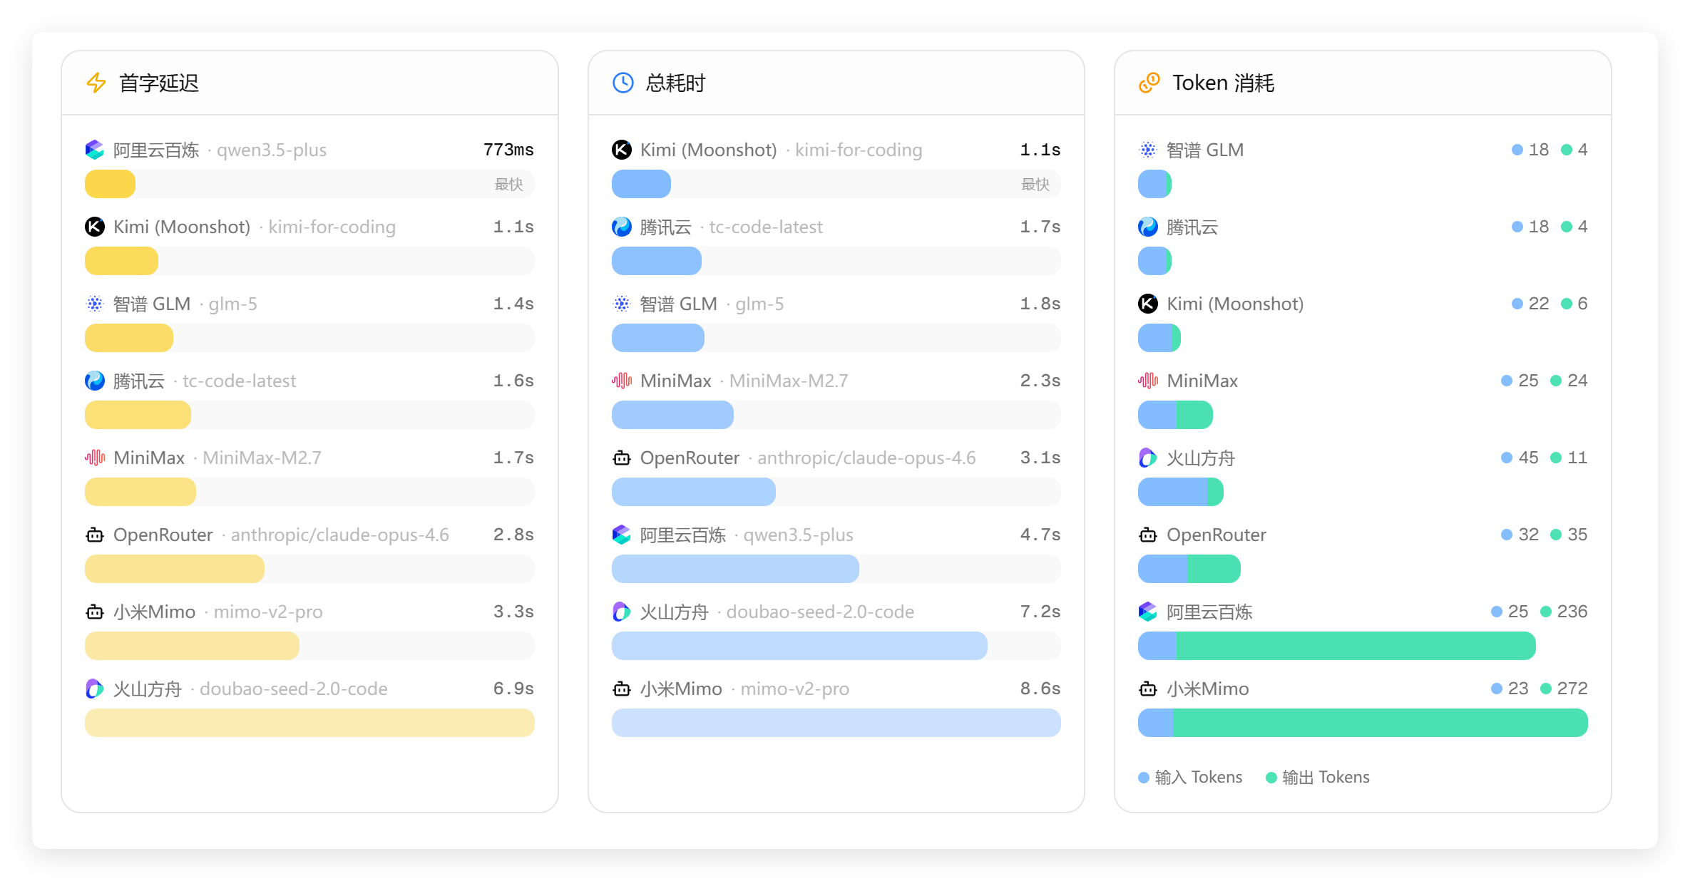Click MiniMax waveform logo in Token panel
1690x881 pixels.
coord(1148,381)
